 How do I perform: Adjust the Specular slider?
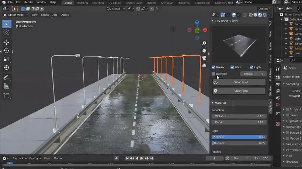coord(239,137)
